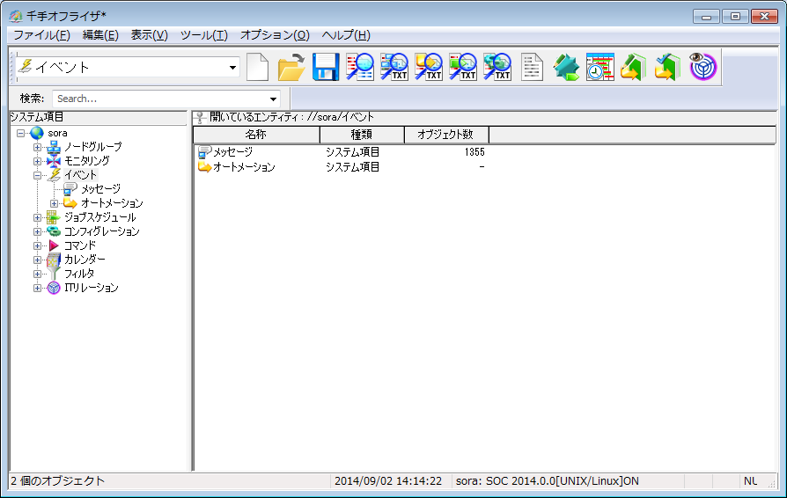The height and width of the screenshot is (498, 787).
Task: Expand the モニタリング tree node
Action: [x=37, y=162]
